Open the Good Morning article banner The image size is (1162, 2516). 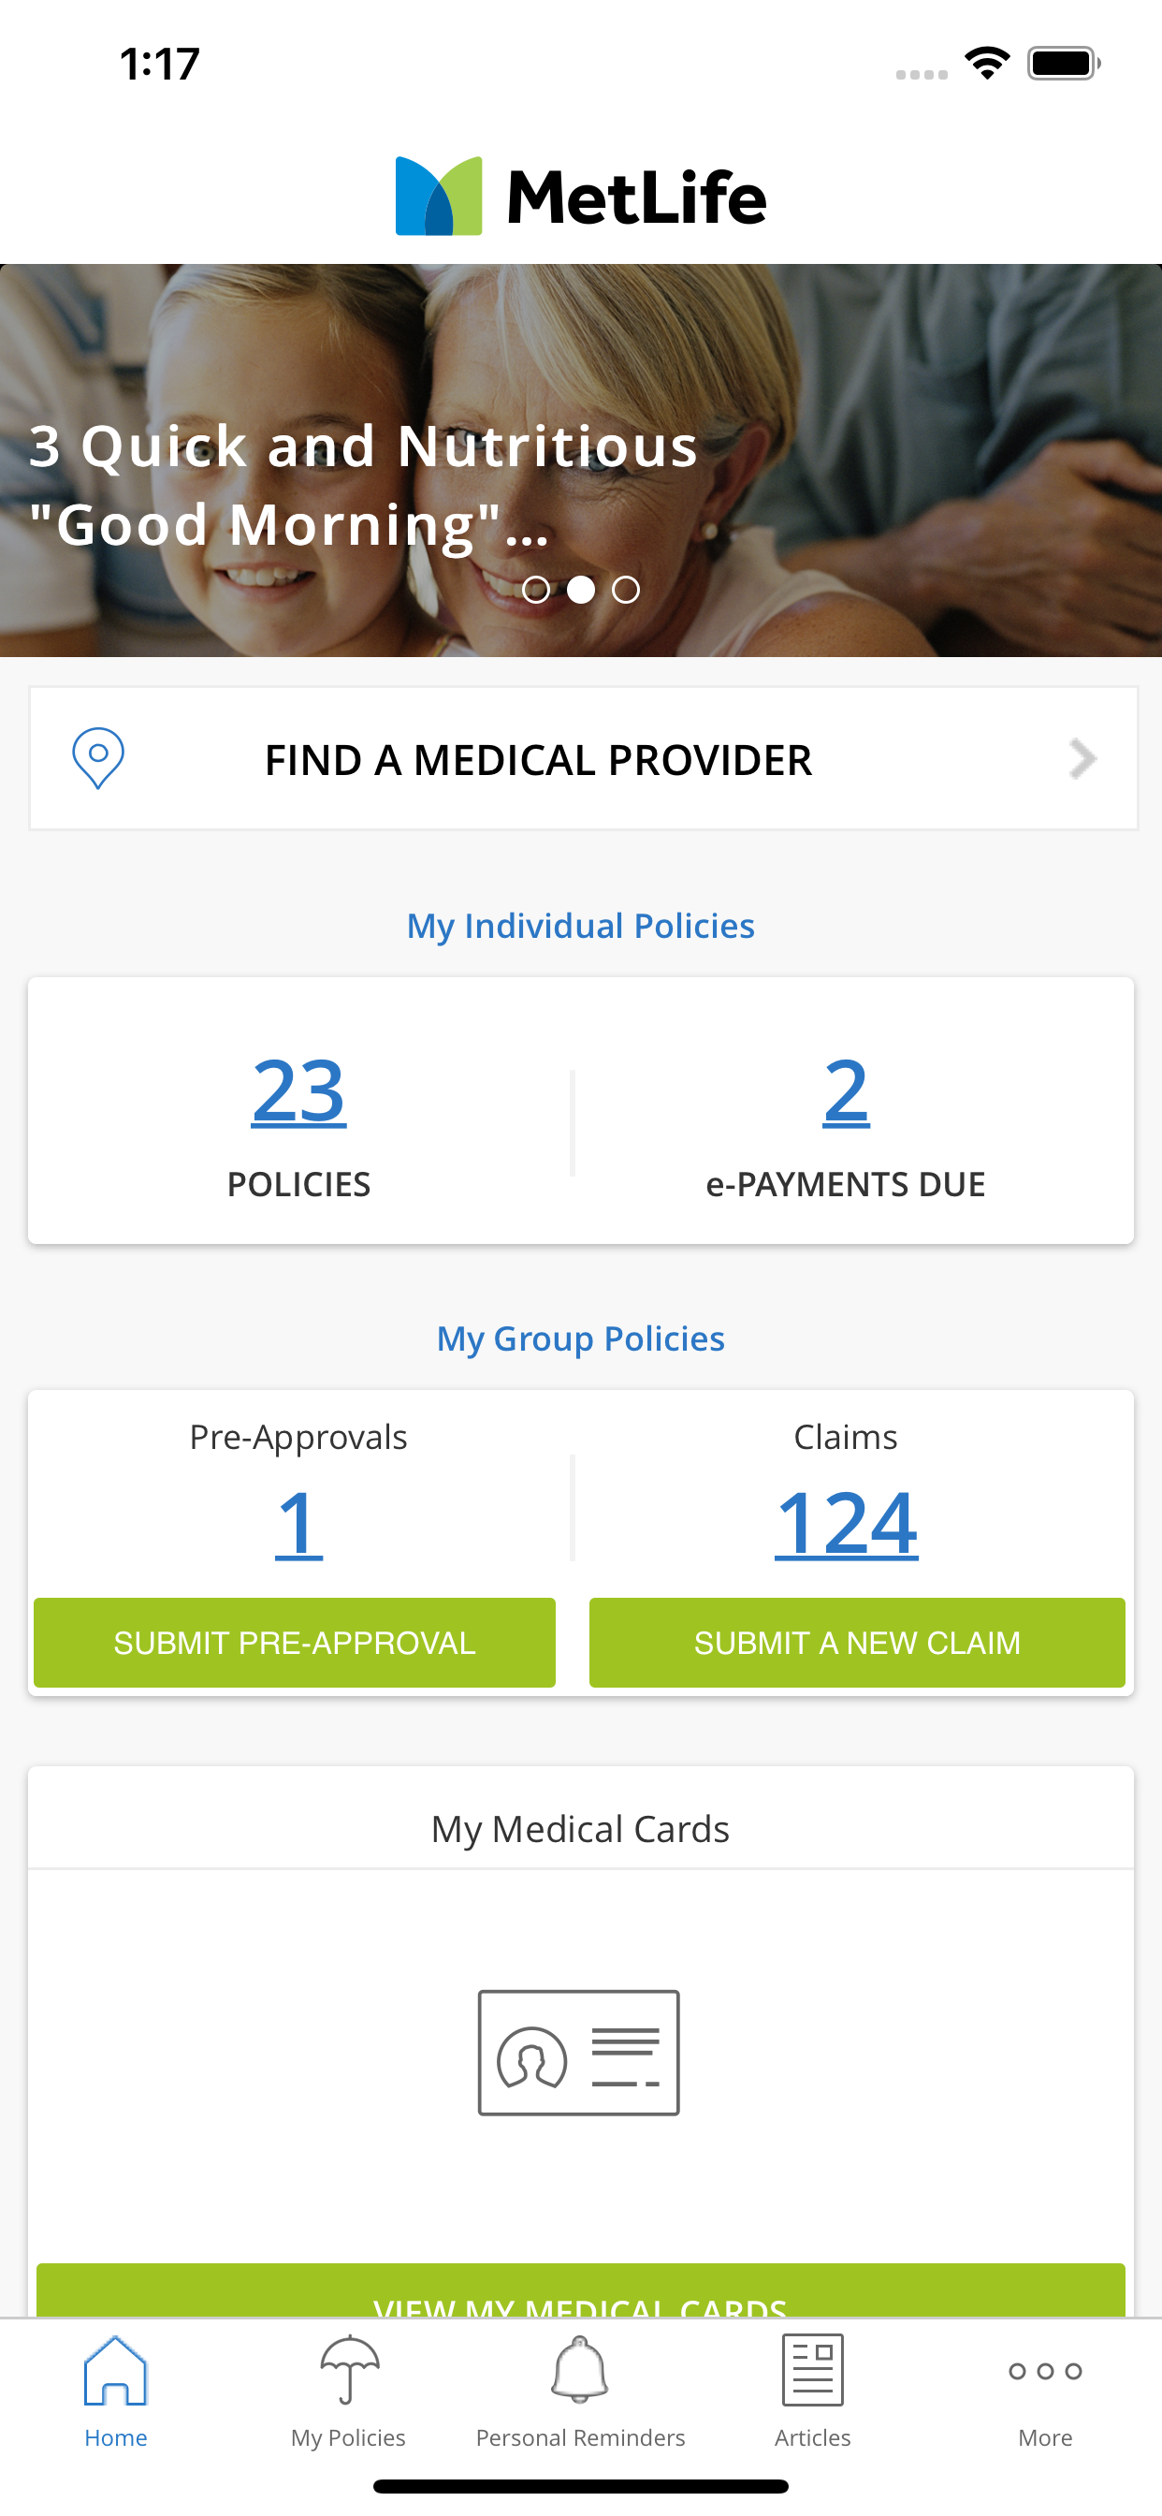pyautogui.click(x=361, y=485)
